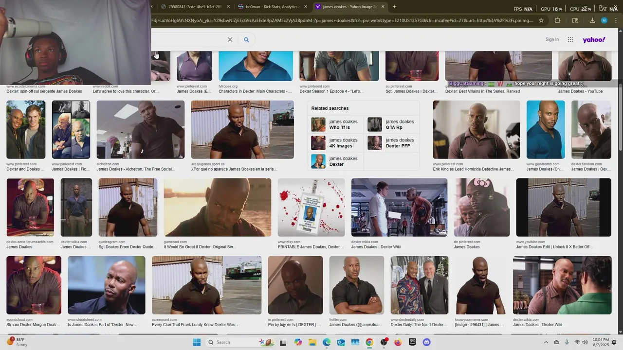Image resolution: width=623 pixels, height=350 pixels.
Task: Select the james doakes Yahoo Image tab
Action: click(x=349, y=7)
